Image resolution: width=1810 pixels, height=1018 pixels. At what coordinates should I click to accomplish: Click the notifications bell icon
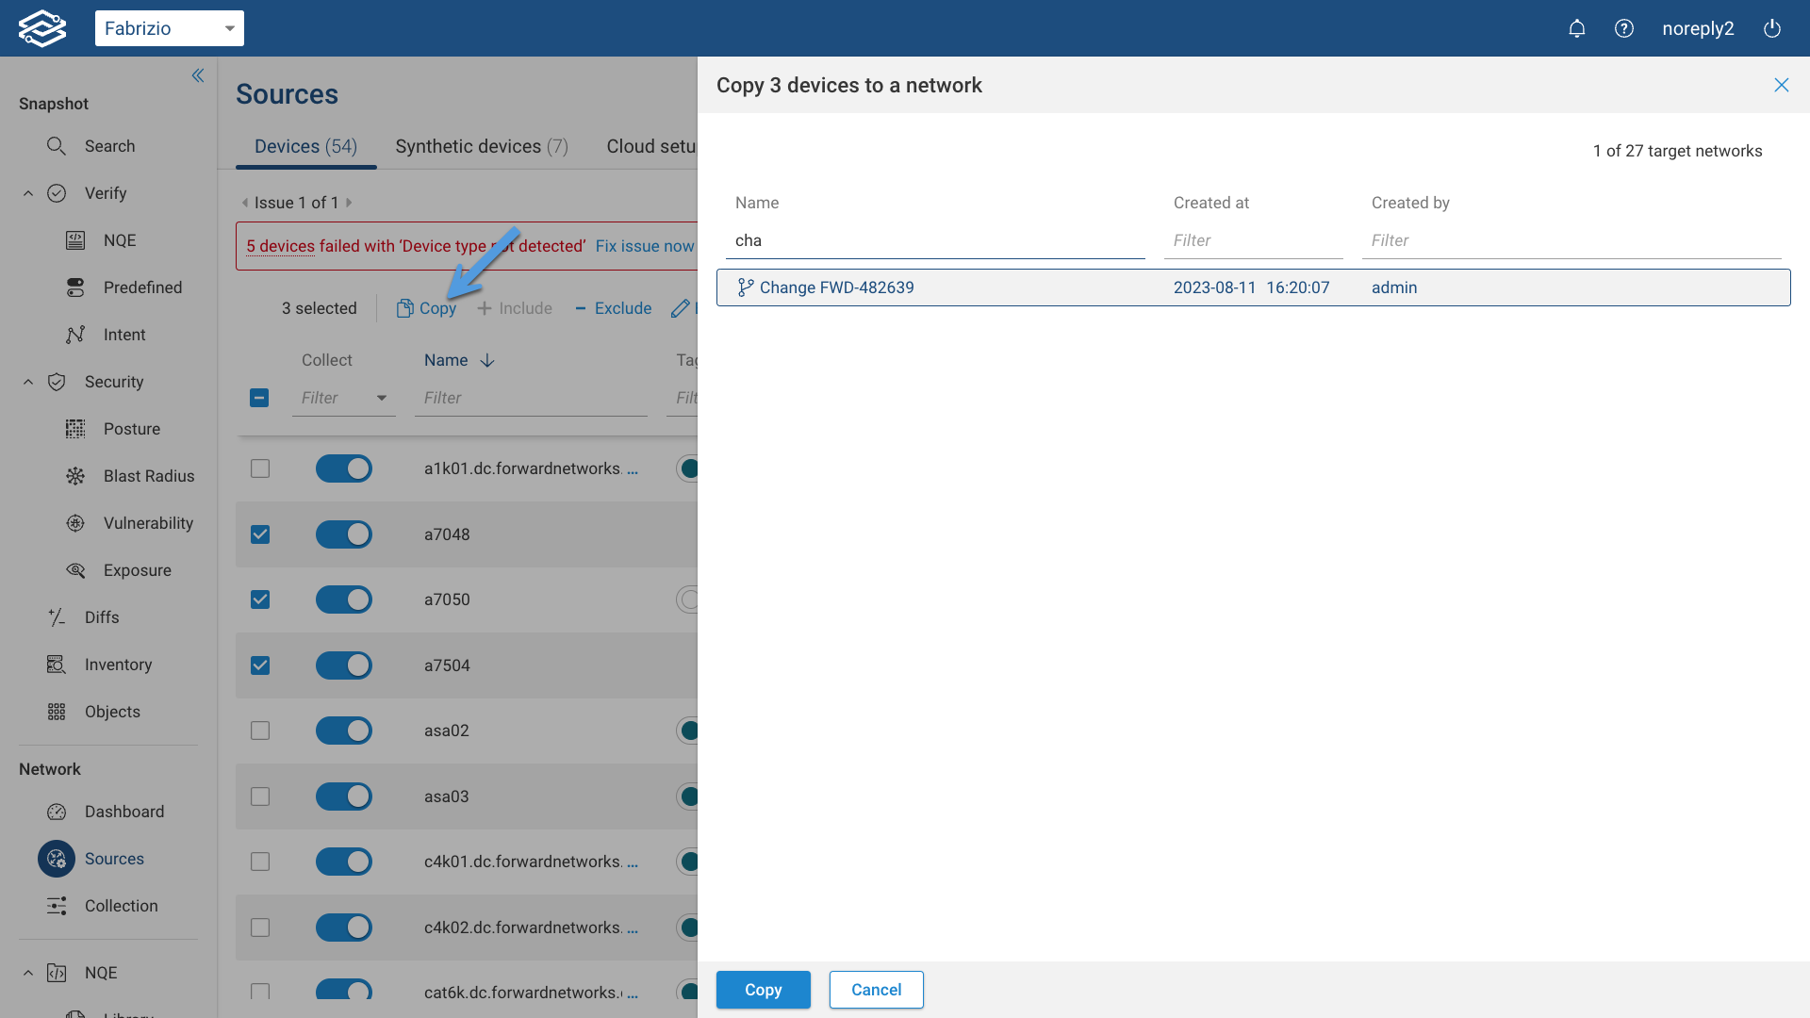click(1576, 28)
